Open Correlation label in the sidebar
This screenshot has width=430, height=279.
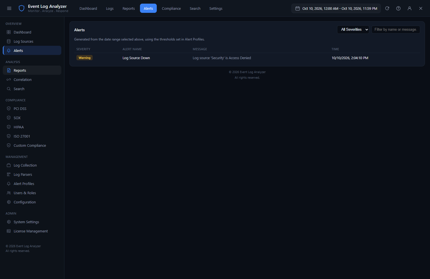23,80
